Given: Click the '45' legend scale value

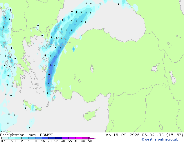Looking at the screenshot, I should click(x=83, y=141).
